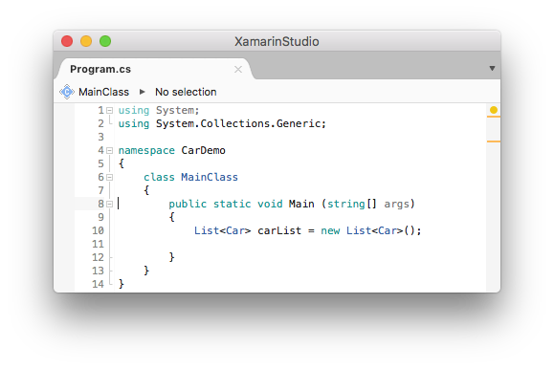Click line number 10 in the gutter
554x369 pixels.
98,231
